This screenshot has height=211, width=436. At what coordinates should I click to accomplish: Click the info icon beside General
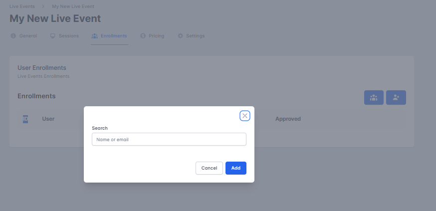13,36
